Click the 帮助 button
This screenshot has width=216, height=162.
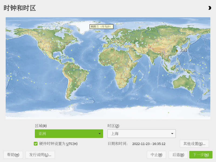13,155
